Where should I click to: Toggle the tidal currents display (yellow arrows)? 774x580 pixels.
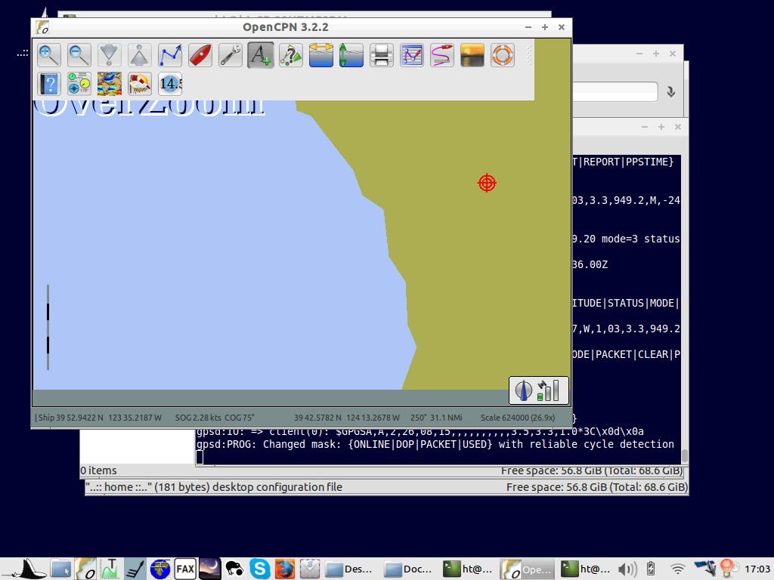click(x=321, y=55)
